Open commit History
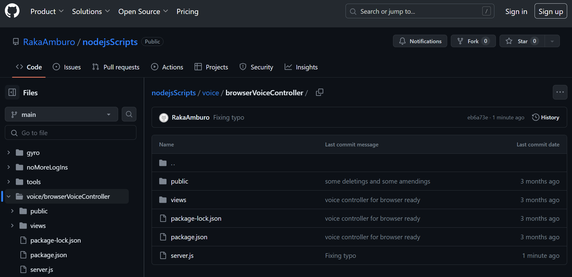The height and width of the screenshot is (277, 572). (546, 117)
